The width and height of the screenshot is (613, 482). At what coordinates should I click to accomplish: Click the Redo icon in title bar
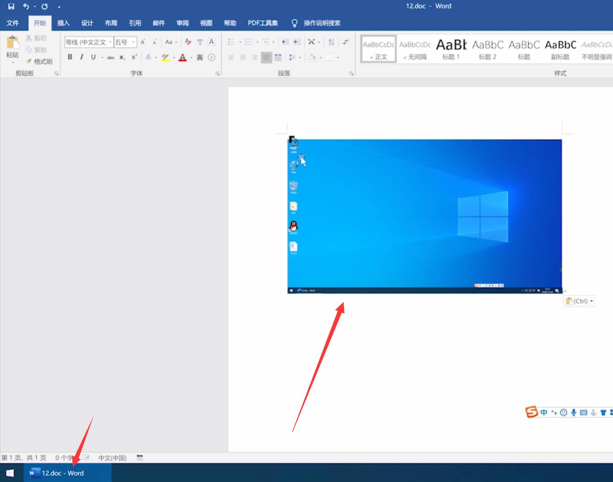point(45,6)
